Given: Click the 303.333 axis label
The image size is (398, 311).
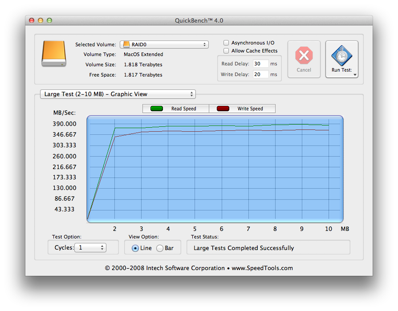Looking at the screenshot, I should point(65,145).
